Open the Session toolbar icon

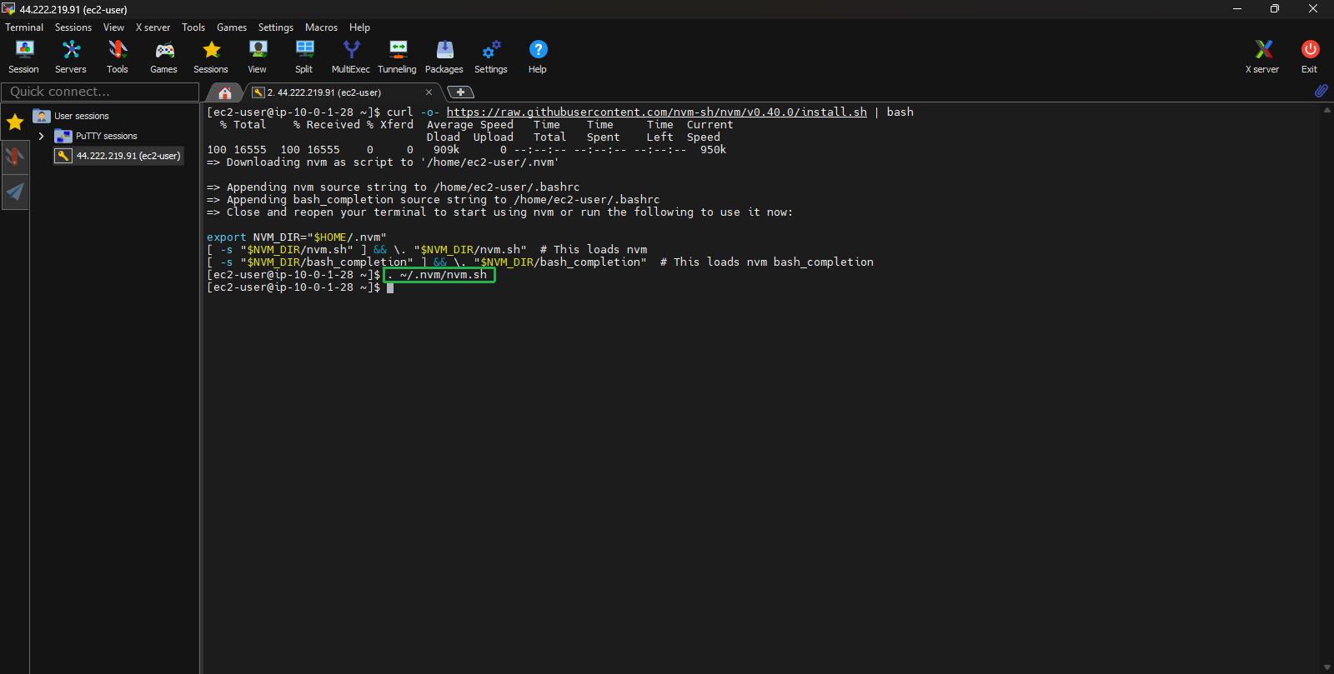pos(23,57)
